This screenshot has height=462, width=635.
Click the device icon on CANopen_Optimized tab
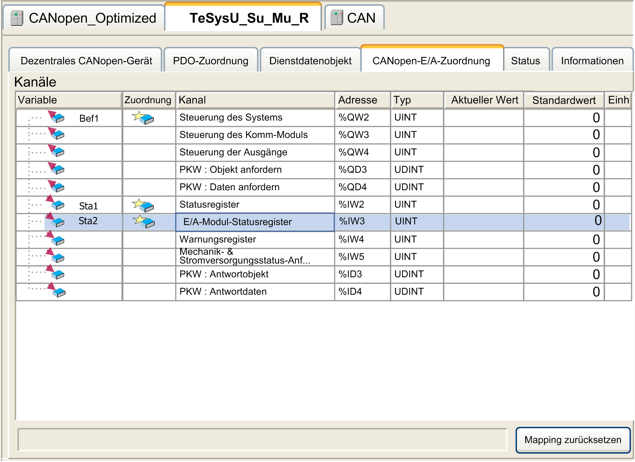pos(17,18)
